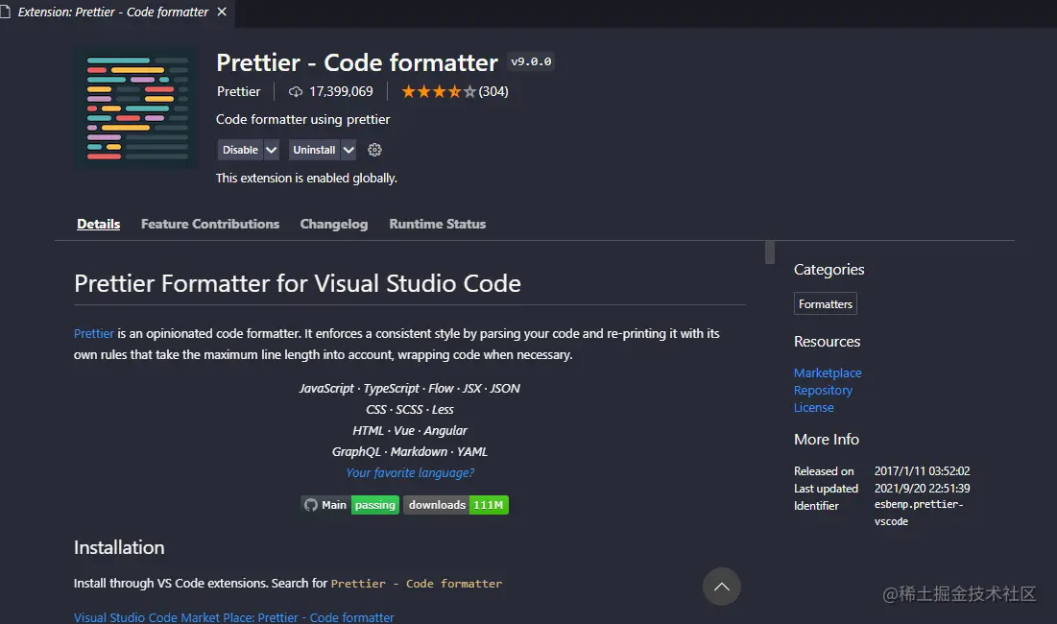Open Visual Studio Code Market Place link
Viewport: 1057px width, 624px height.
point(234,617)
